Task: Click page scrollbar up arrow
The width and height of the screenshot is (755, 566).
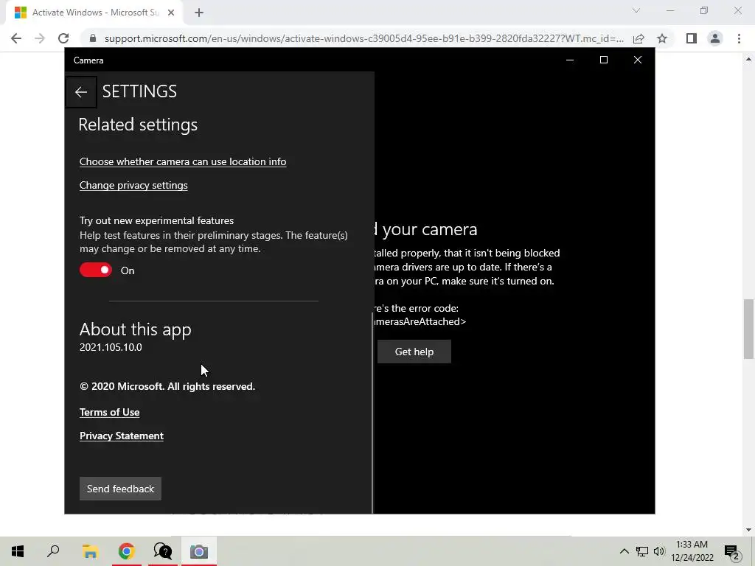Action: pyautogui.click(x=748, y=59)
